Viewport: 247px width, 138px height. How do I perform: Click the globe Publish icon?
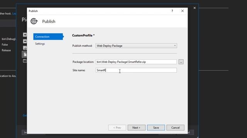(34, 21)
